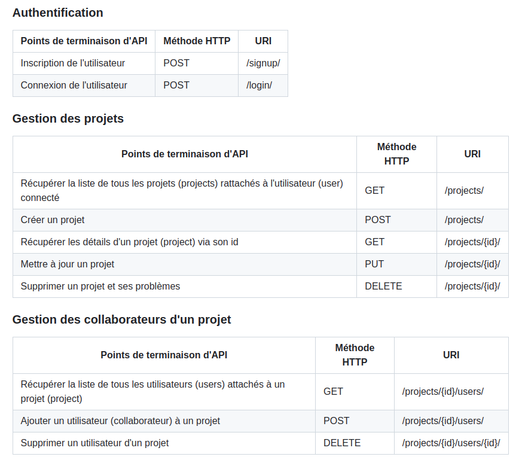
Task: Select the /login/ URI cell
Action: 259,85
